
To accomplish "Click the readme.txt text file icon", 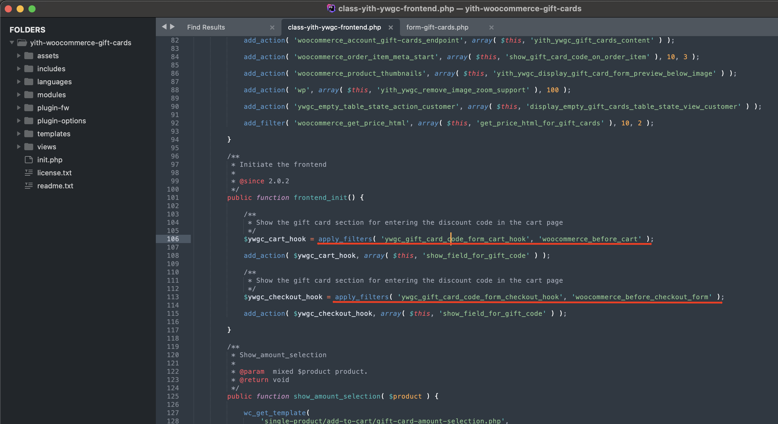I will tap(29, 186).
